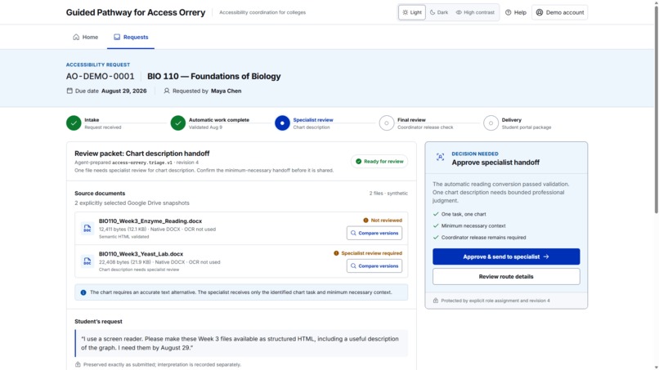Click the lock icon beside Preserved exactly as submitted
Screen dimensions: 659x370
[x=78, y=364]
